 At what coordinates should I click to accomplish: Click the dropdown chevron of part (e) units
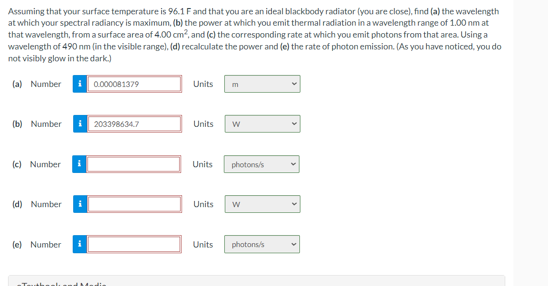click(x=294, y=244)
